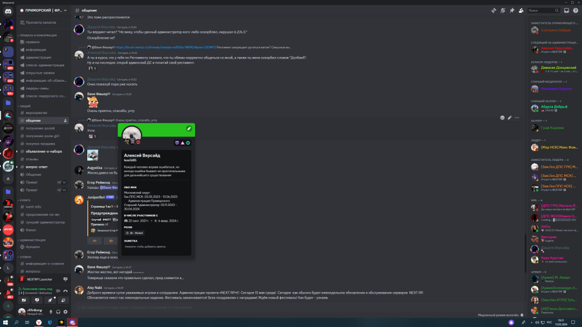Click teal badge in profile popout
Screen dimensions: 582x327
coord(188,143)
